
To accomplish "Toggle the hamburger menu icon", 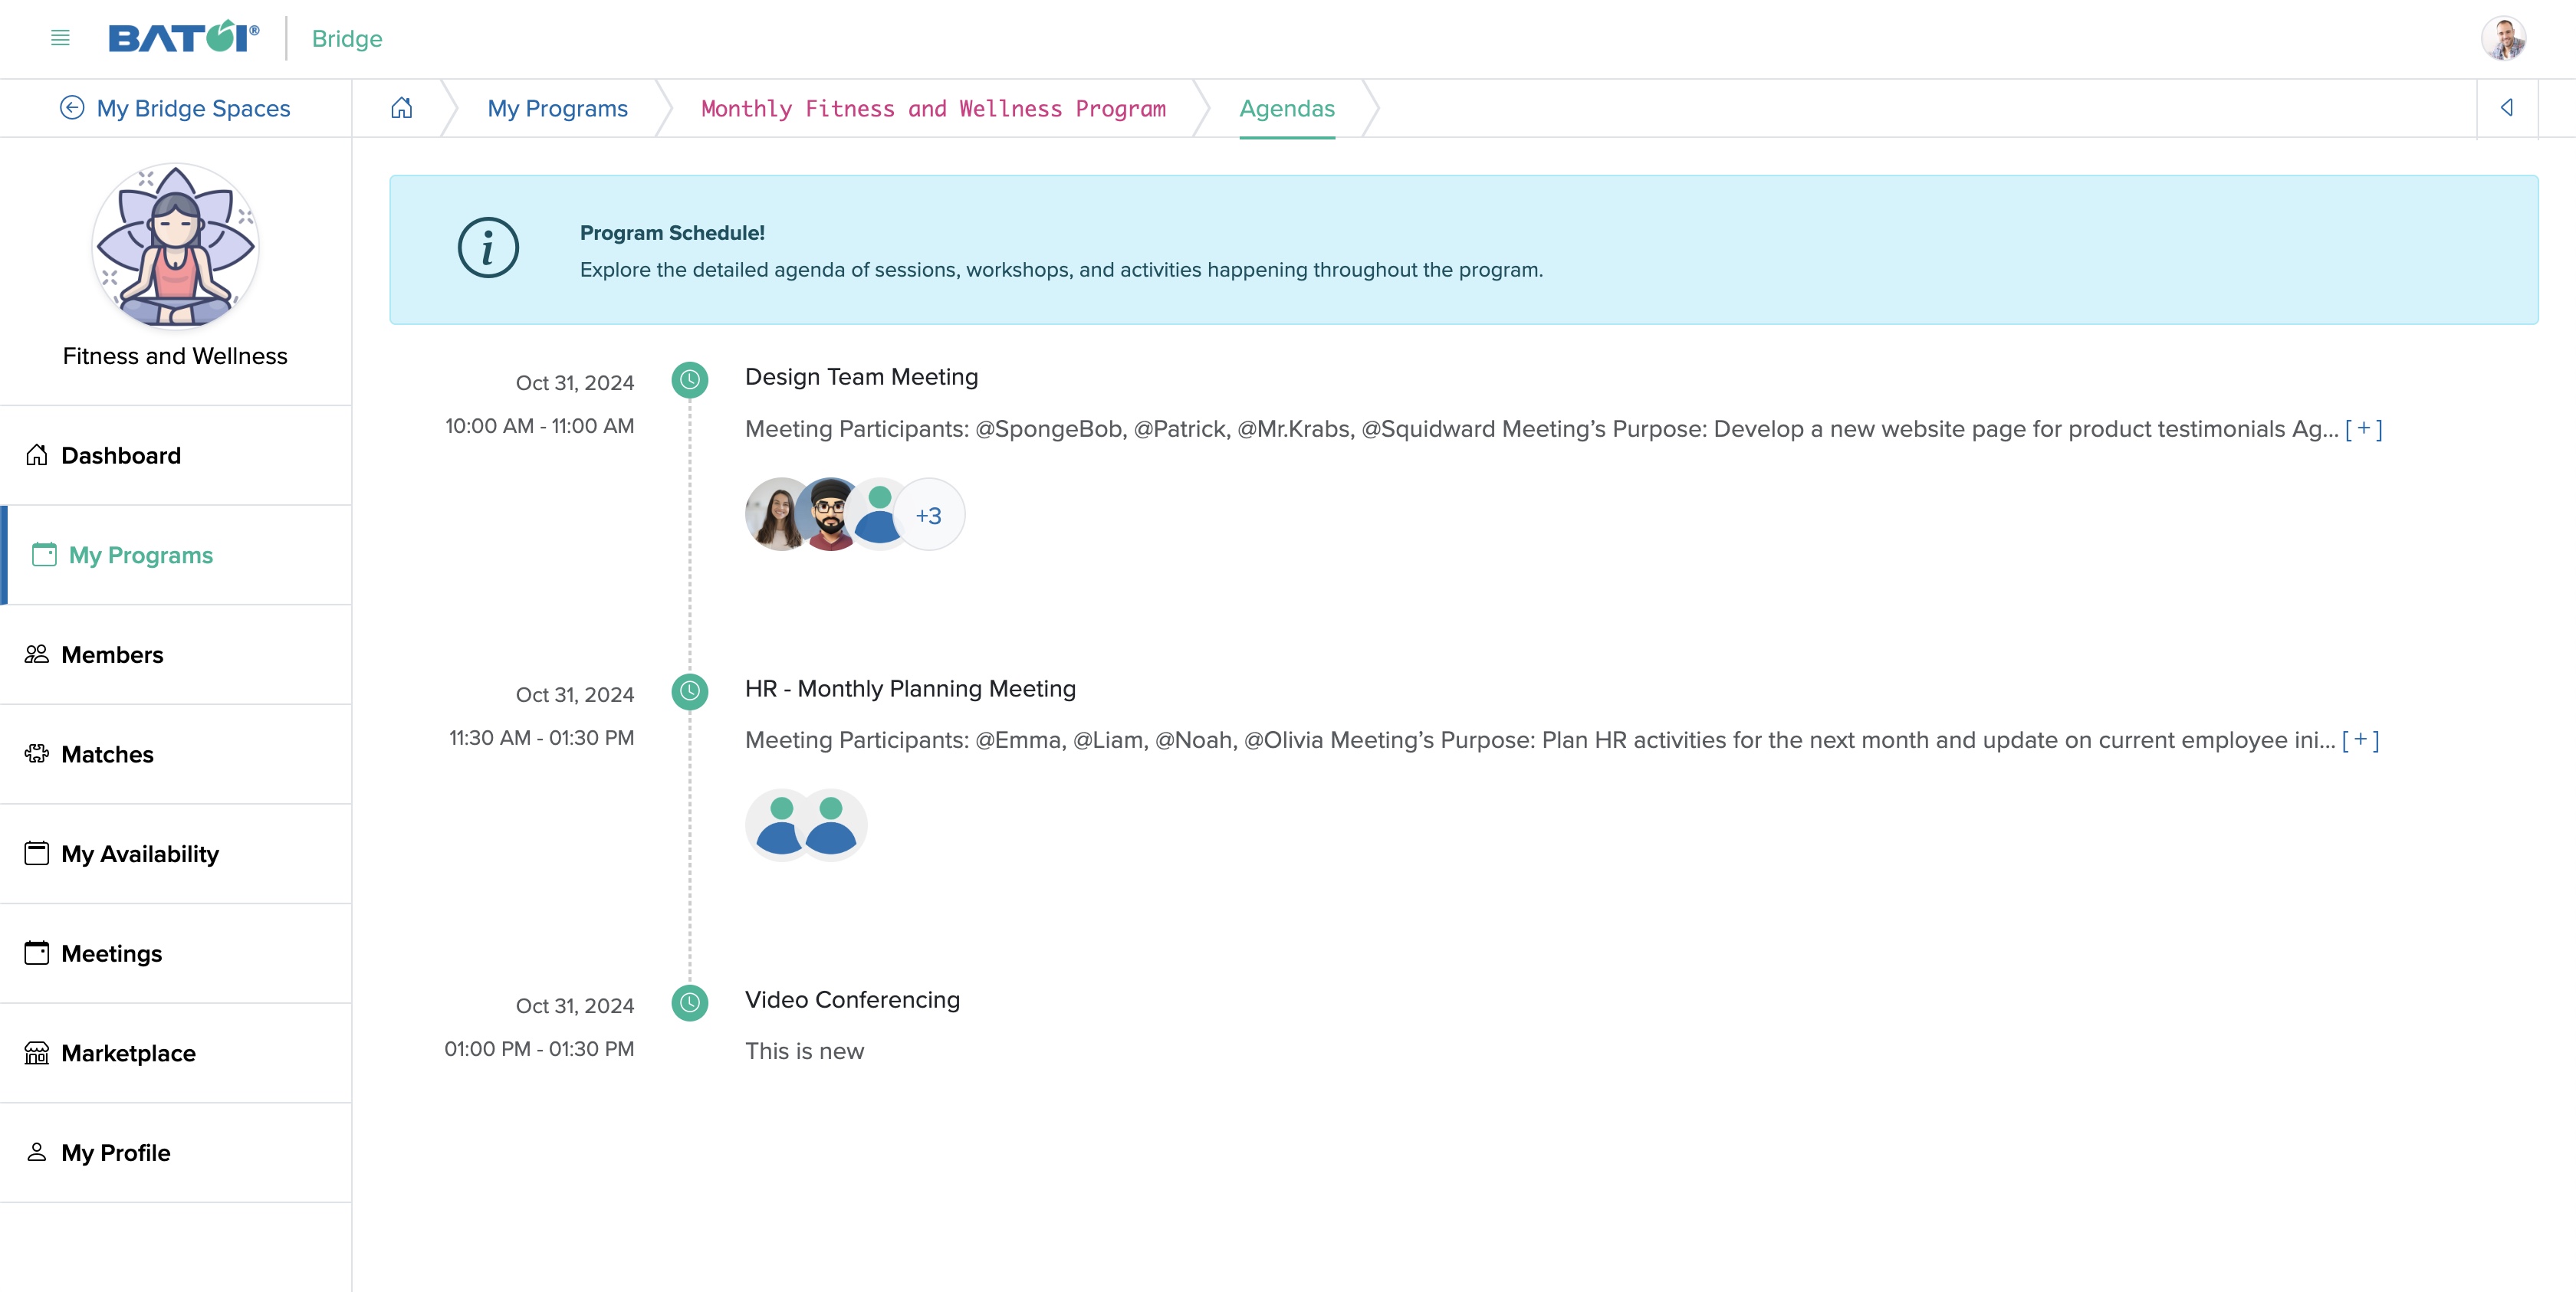I will [x=58, y=38].
